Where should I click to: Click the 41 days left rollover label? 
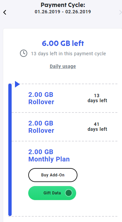[97, 127]
